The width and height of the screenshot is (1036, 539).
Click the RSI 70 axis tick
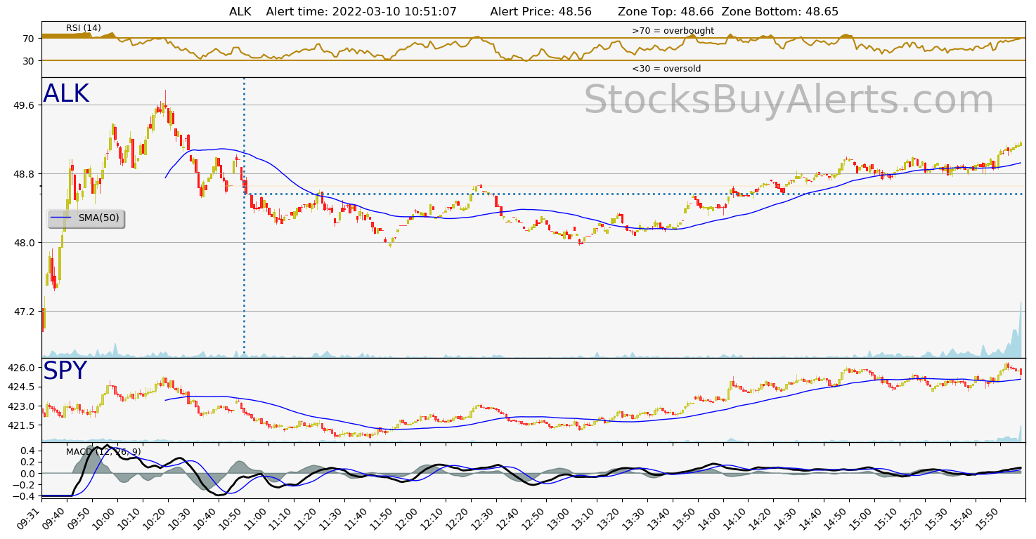(x=28, y=39)
